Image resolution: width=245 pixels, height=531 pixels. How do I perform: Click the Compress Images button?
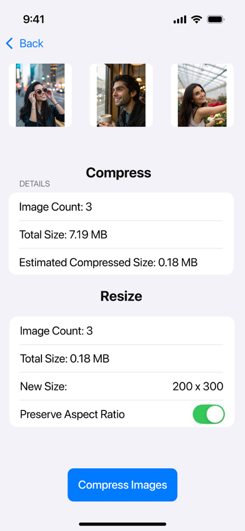pyautogui.click(x=122, y=485)
